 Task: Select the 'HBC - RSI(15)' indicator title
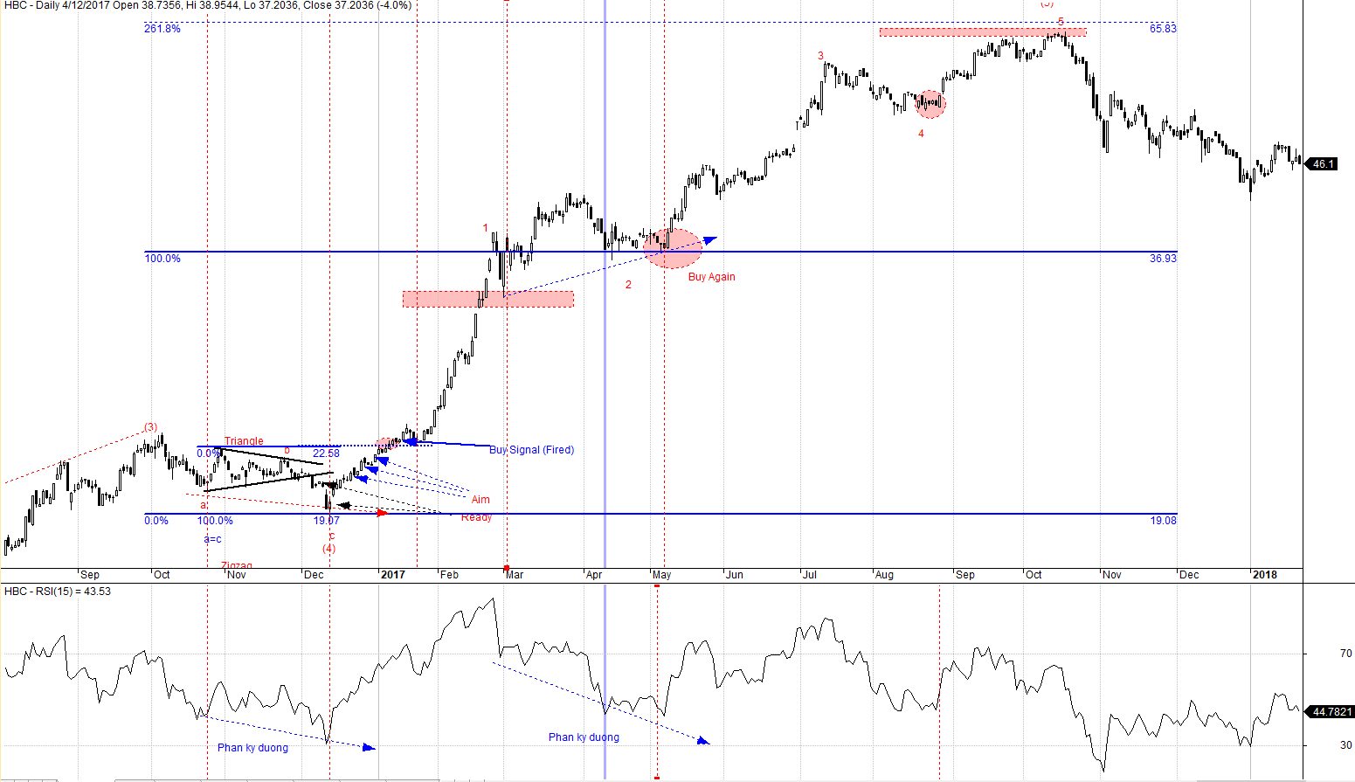point(58,592)
